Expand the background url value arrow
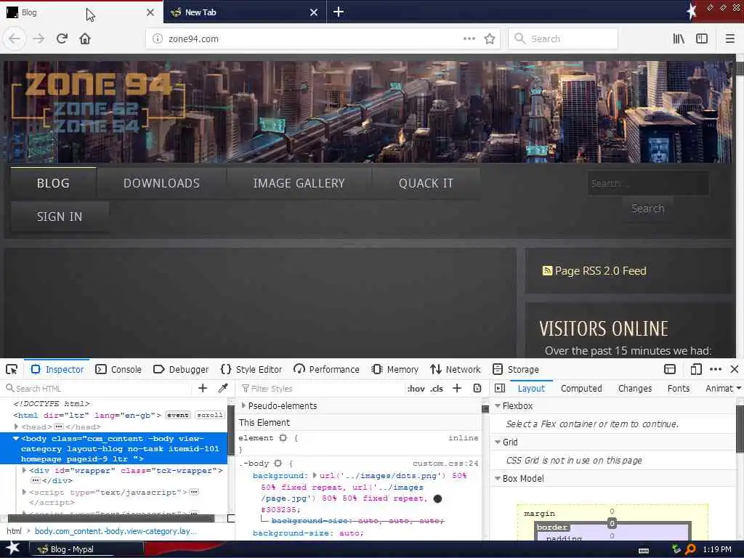Screen dimensions: 744x558 pos(314,475)
